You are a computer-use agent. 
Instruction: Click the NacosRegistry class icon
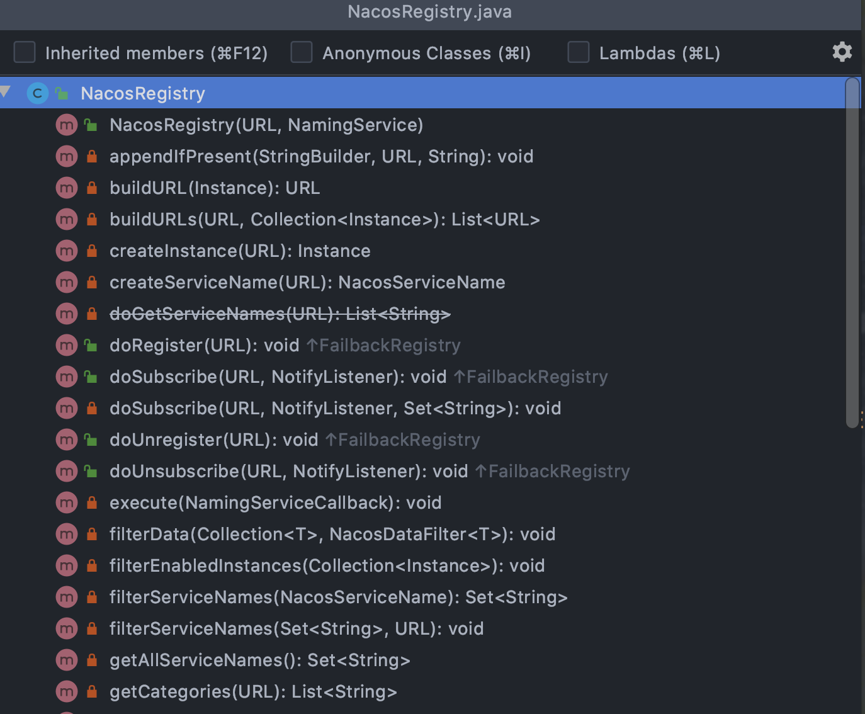pyautogui.click(x=38, y=93)
